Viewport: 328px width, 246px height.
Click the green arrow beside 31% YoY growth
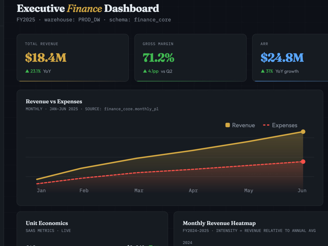(x=263, y=71)
